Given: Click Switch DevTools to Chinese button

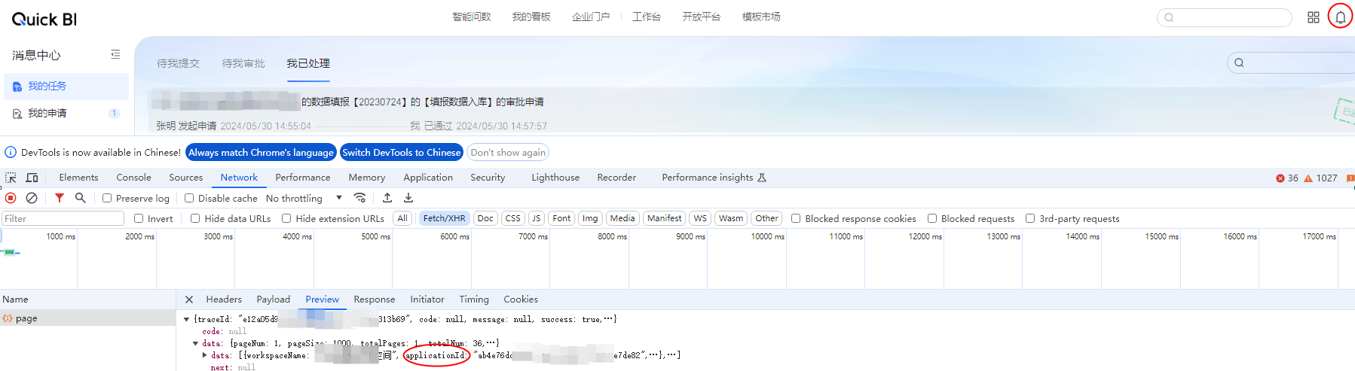Looking at the screenshot, I should click(x=401, y=153).
